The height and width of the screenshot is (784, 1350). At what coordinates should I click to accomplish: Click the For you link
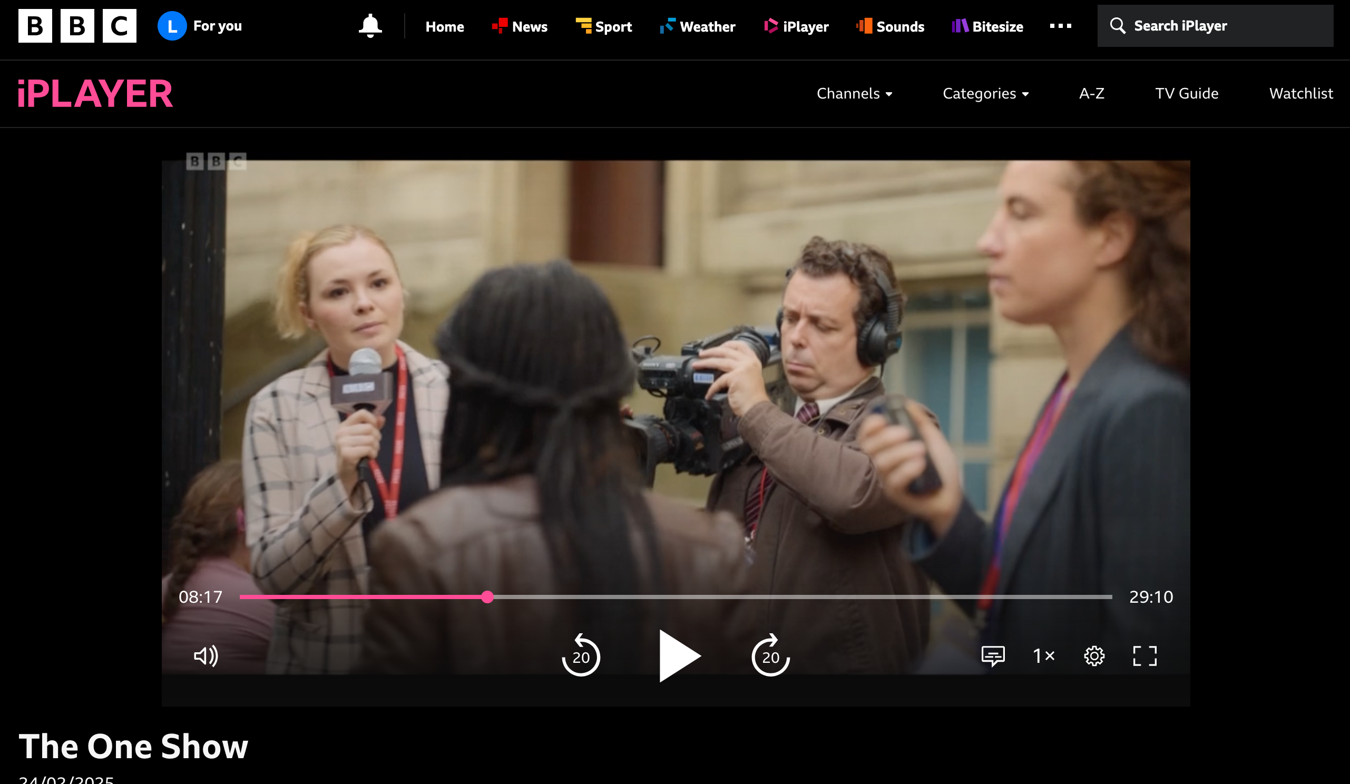click(x=218, y=26)
